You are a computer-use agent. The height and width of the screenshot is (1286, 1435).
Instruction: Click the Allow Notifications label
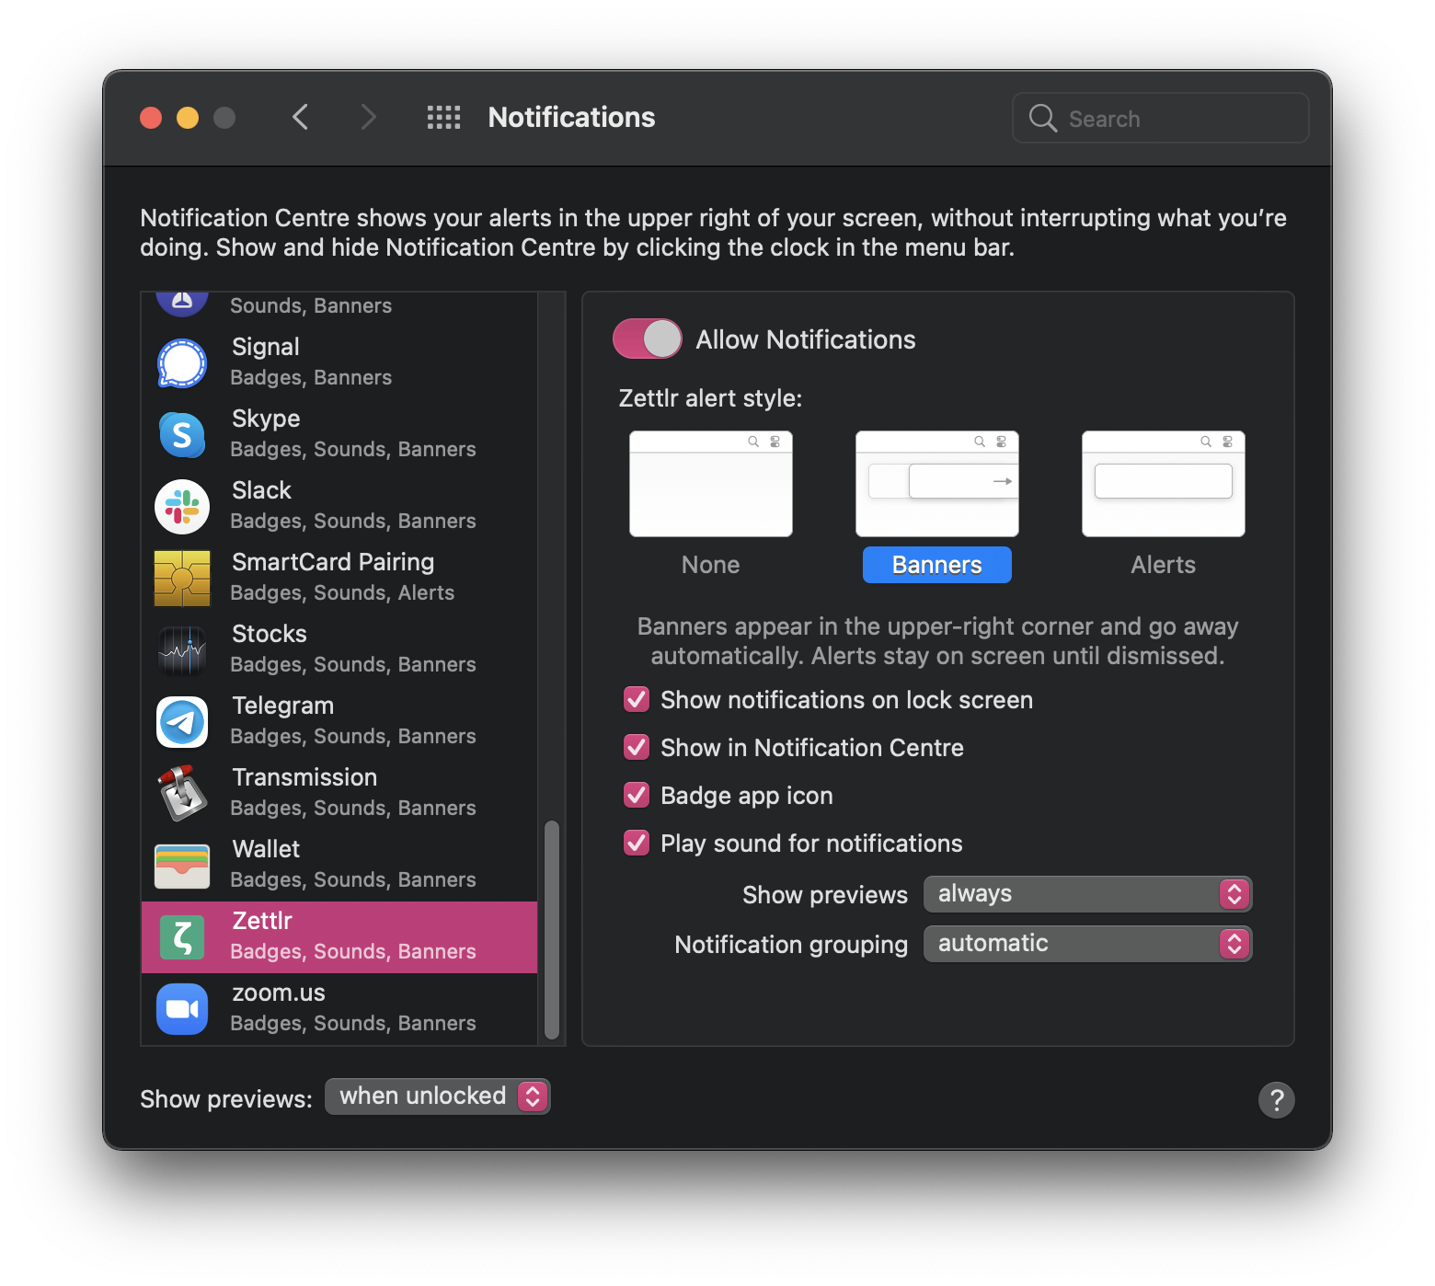click(x=805, y=339)
